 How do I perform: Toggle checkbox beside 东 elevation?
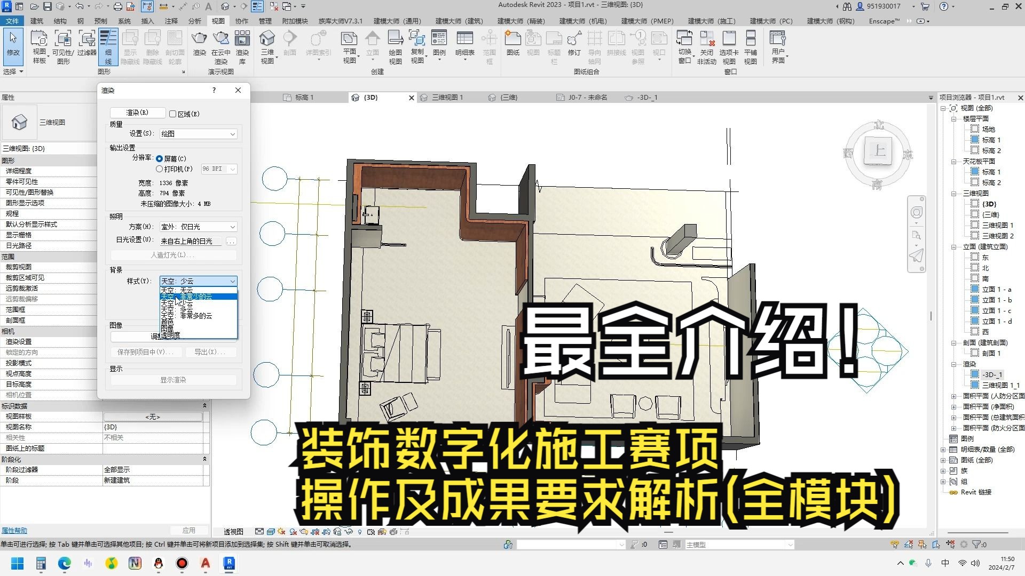click(975, 257)
